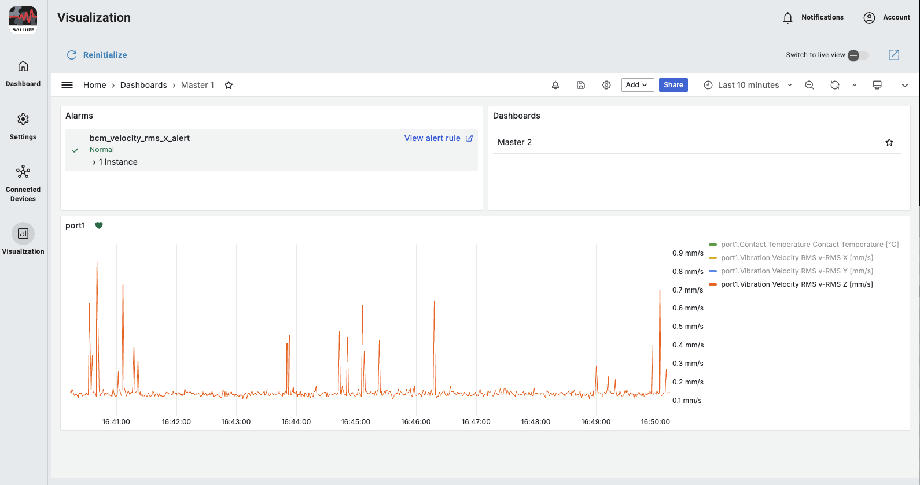The width and height of the screenshot is (920, 485).
Task: Click the alert bell icon in dashboard toolbar
Action: pyautogui.click(x=555, y=85)
